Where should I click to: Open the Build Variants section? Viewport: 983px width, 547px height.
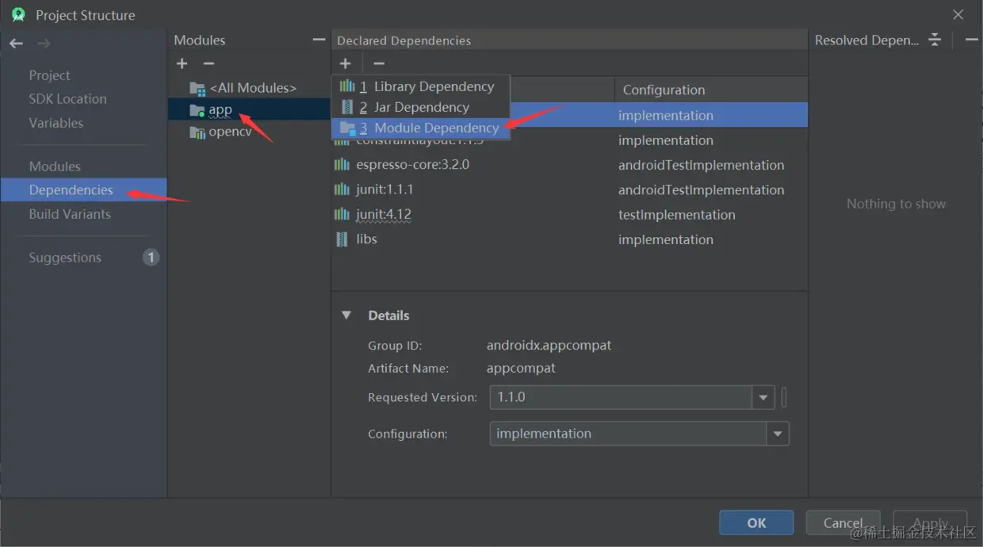[x=70, y=214]
